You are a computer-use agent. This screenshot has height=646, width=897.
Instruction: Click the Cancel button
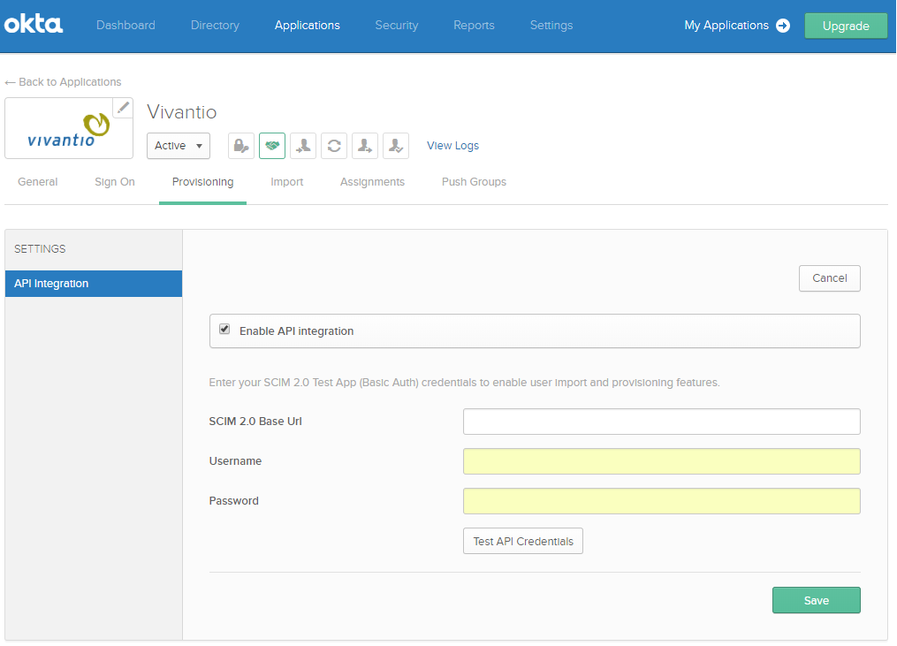[x=830, y=278]
